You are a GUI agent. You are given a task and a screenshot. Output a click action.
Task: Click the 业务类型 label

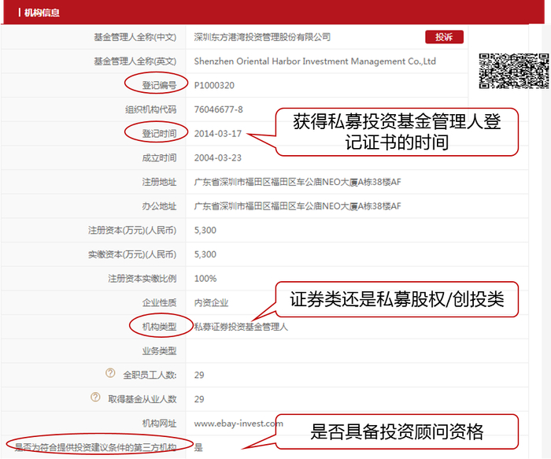[x=159, y=351]
